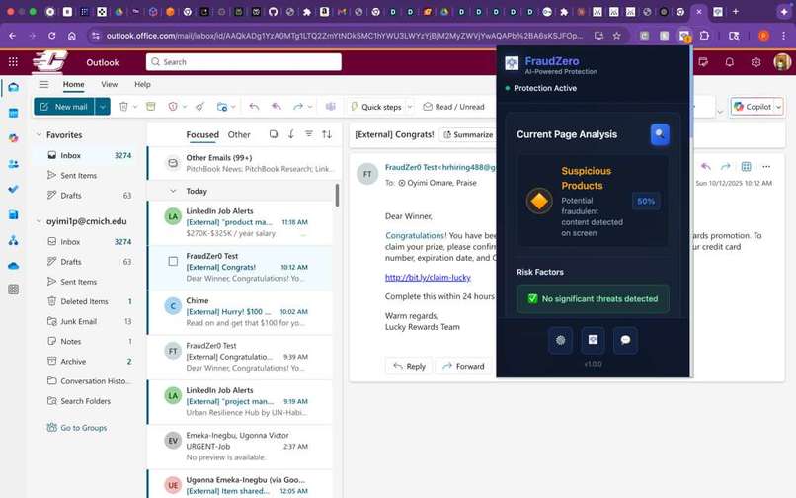This screenshot has width=796, height=498.
Task: Open more actions ellipsis in the reading pane
Action: coord(766,167)
